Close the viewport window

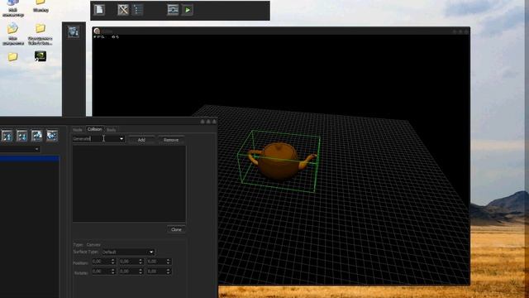pyautogui.click(x=466, y=31)
